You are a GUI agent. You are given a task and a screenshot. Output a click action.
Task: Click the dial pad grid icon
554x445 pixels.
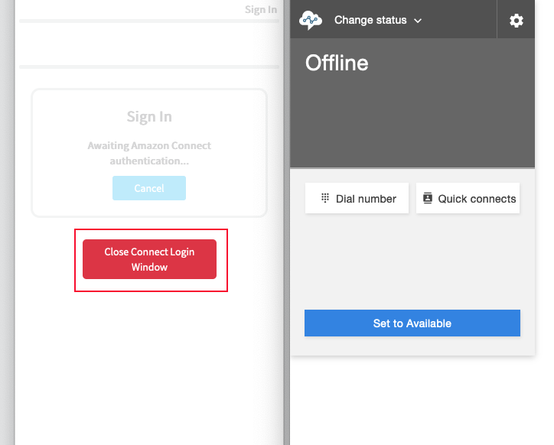tap(325, 198)
